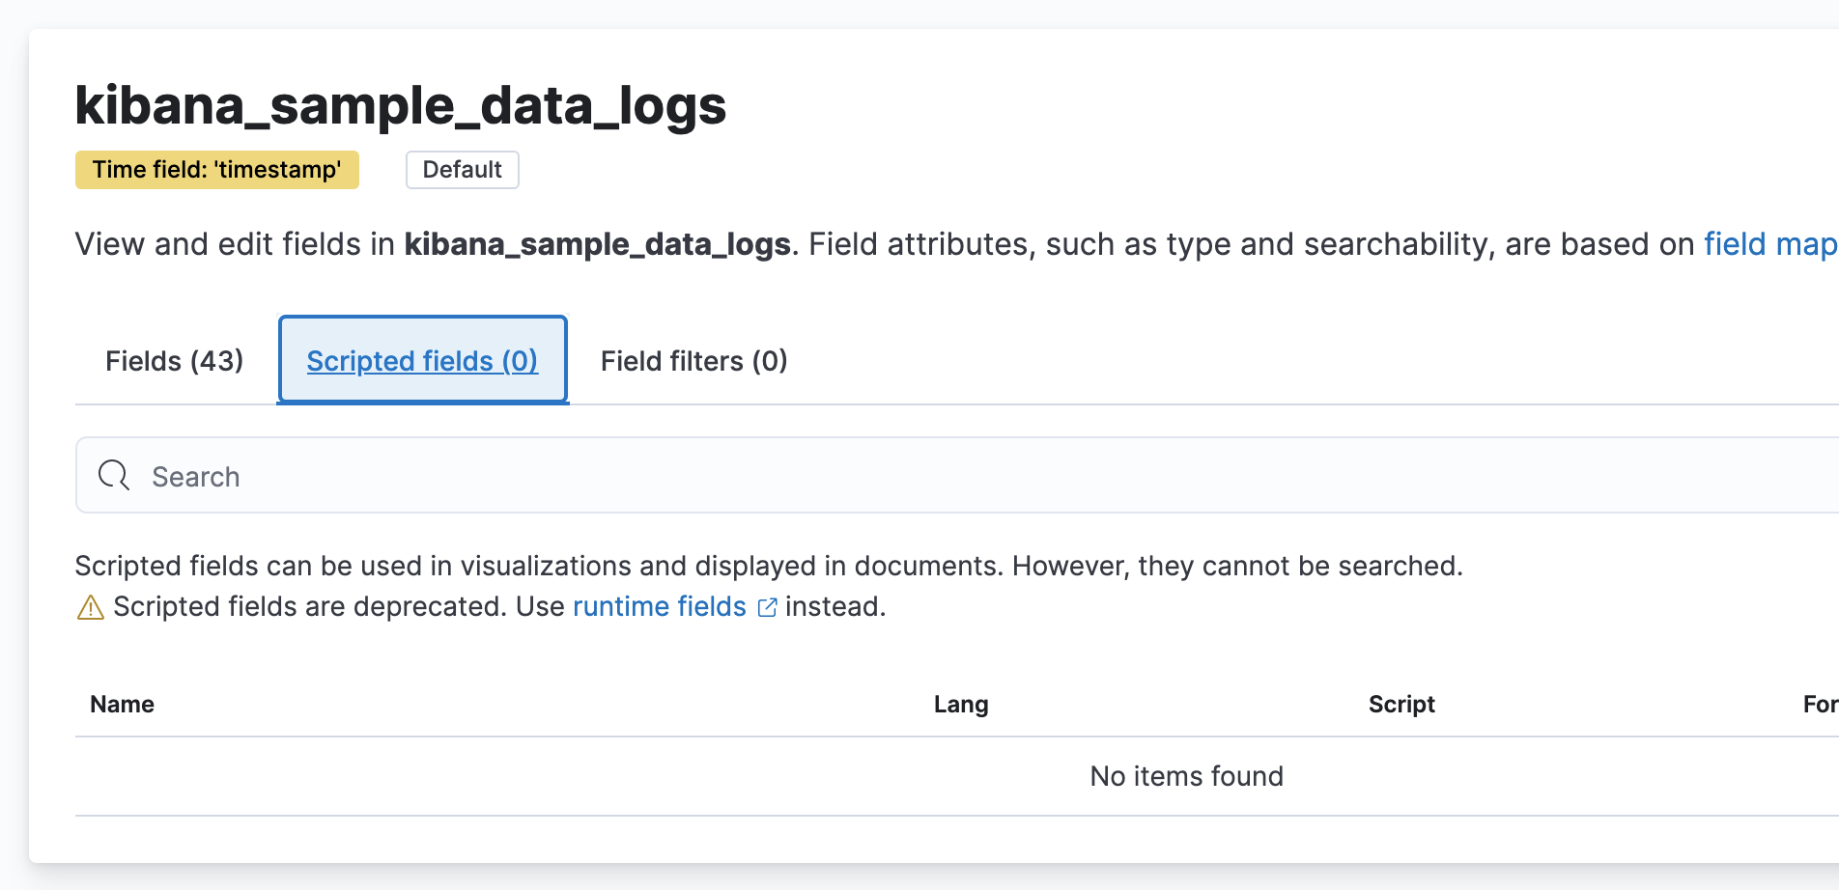Click the partially visible Format column header
The width and height of the screenshot is (1839, 890).
point(1820,705)
